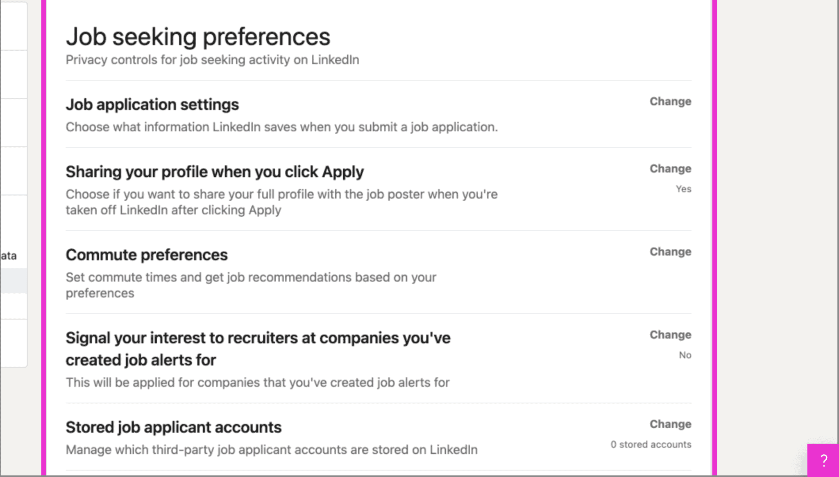Image resolution: width=839 pixels, height=477 pixels.
Task: Click the privacy controls subtitle text
Action: pos(212,59)
